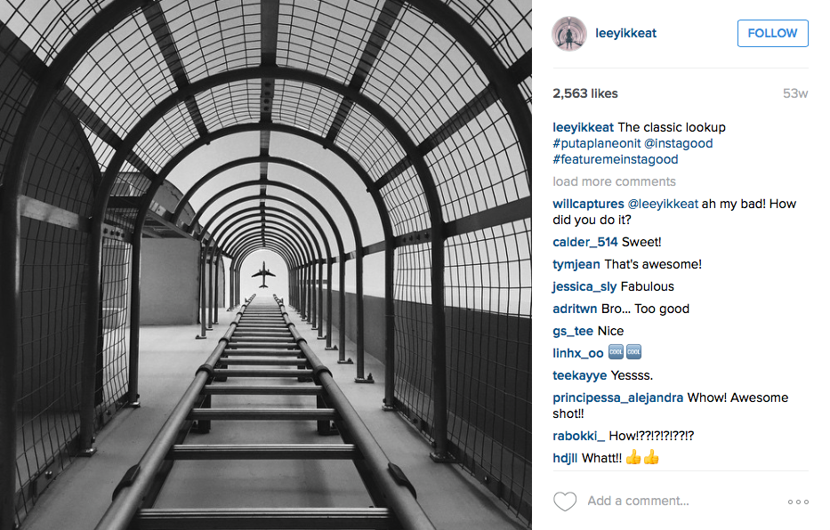Open the @instagood mention link
The height and width of the screenshot is (530, 830).
(x=679, y=143)
